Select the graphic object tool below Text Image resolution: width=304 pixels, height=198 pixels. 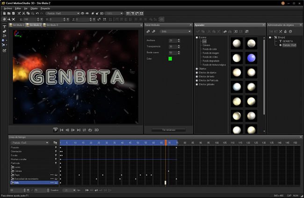[5, 31]
